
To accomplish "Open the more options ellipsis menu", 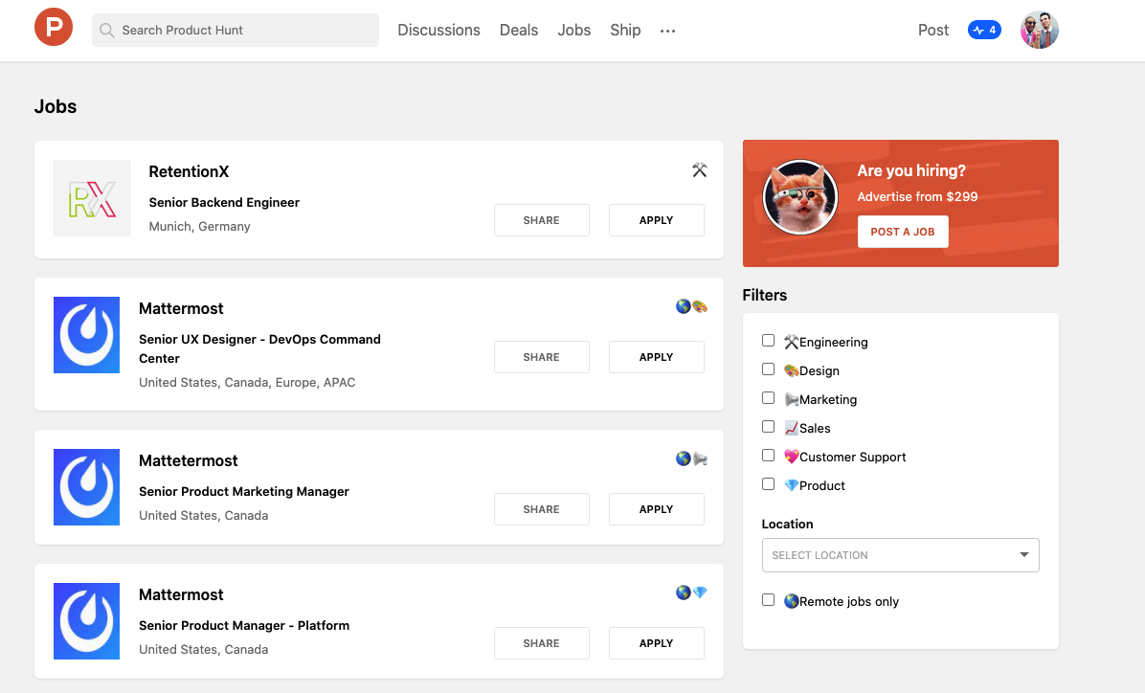I will [x=667, y=31].
